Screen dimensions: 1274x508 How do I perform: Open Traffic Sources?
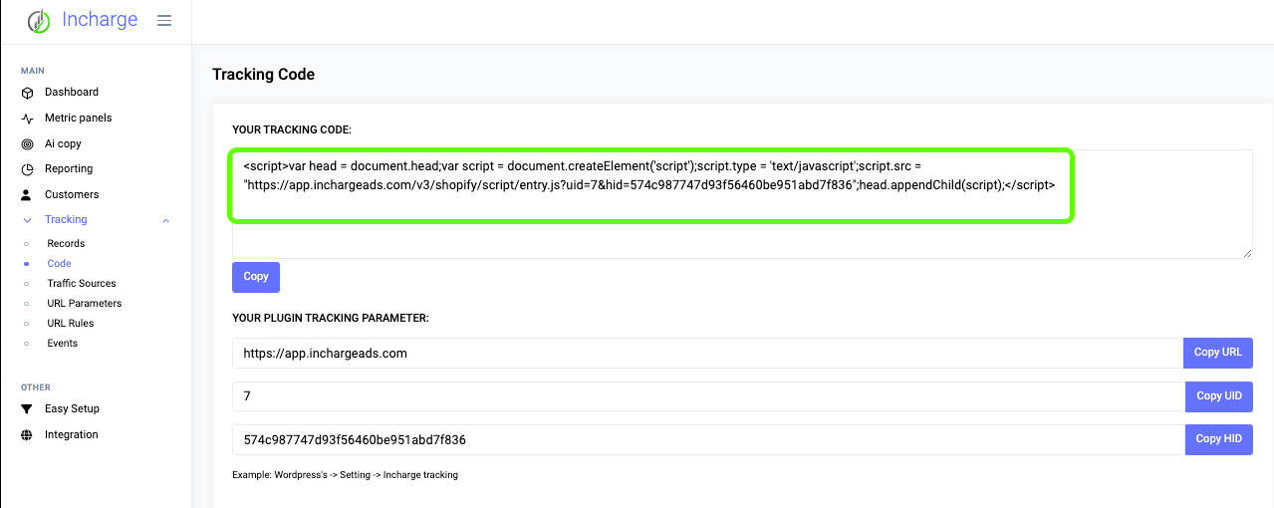click(82, 283)
